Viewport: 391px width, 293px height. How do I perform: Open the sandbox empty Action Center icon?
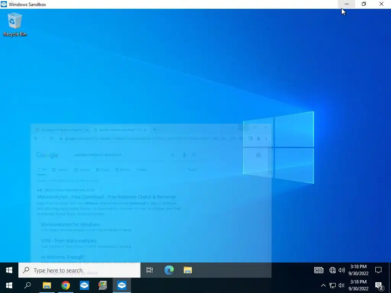(378, 270)
